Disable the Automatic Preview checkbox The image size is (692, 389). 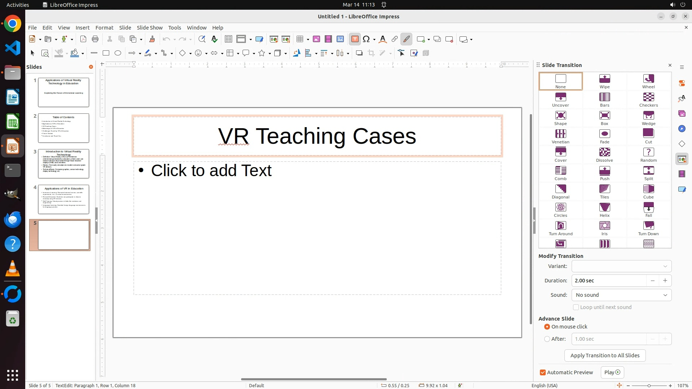pos(543,372)
